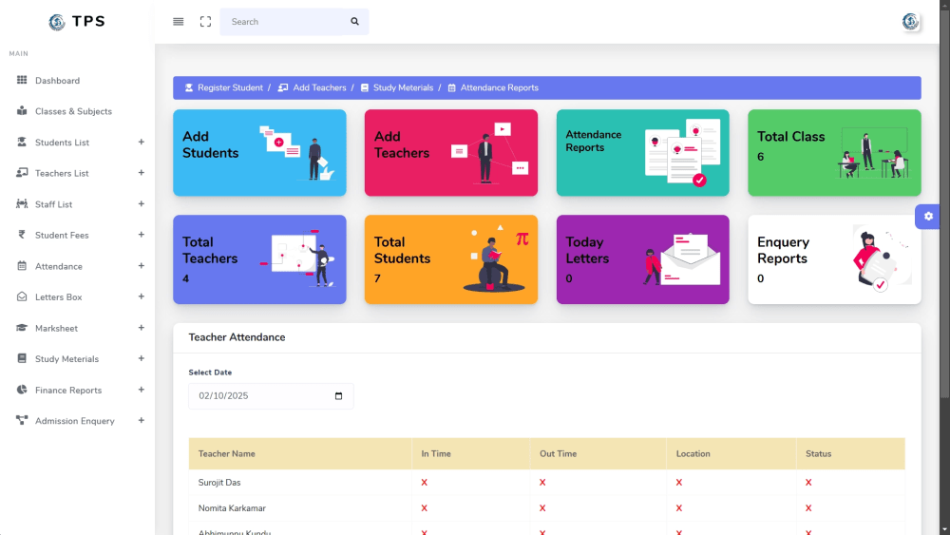This screenshot has height=535, width=950.
Task: Click the Letters Box envelope icon
Action: pyautogui.click(x=22, y=296)
